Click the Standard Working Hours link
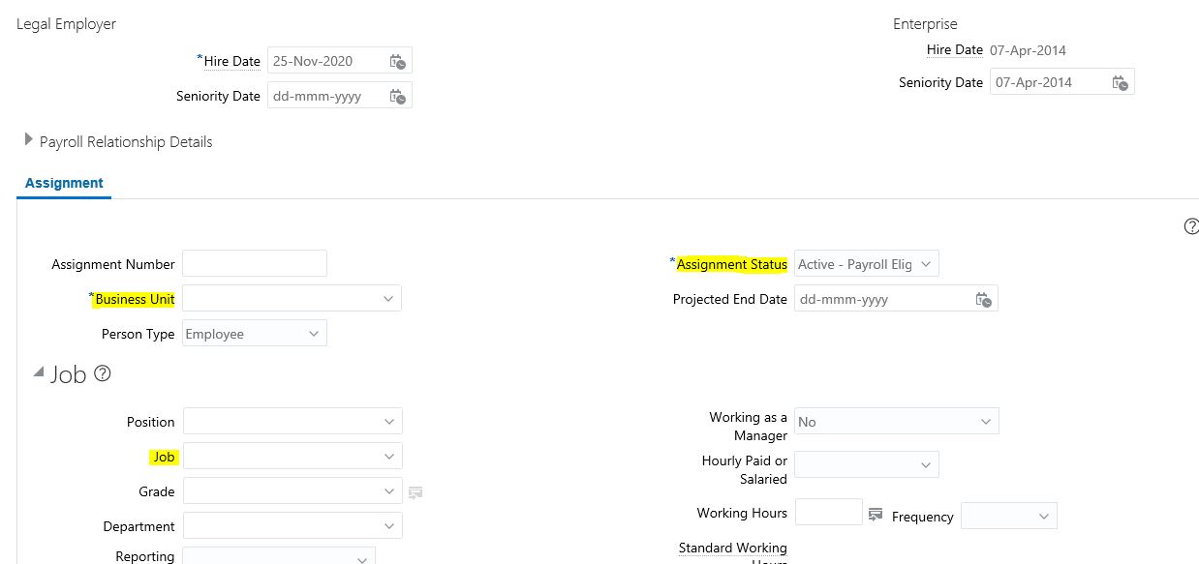Screen dimensions: 1199x564 coord(732,548)
